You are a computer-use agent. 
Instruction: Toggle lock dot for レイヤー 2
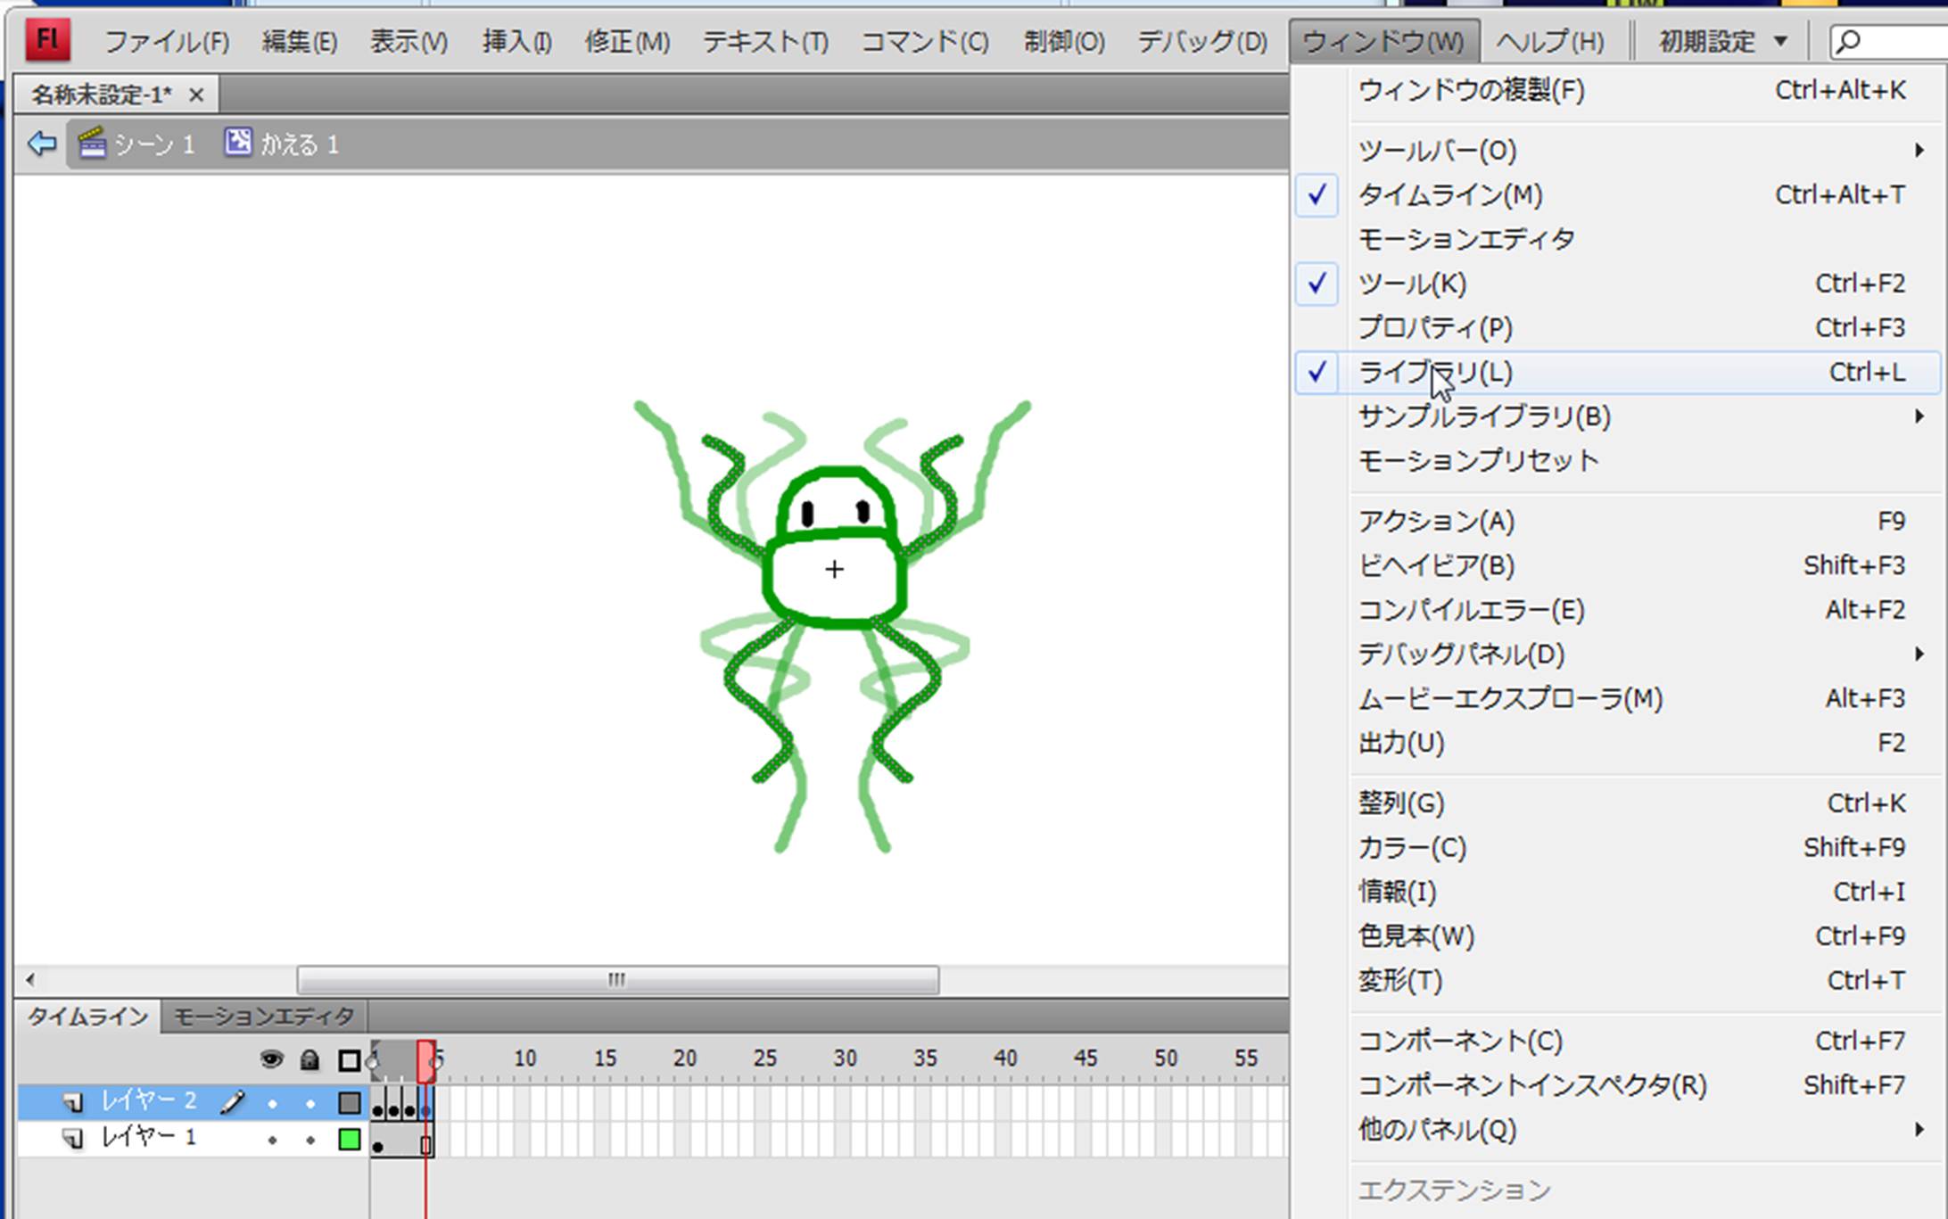point(310,1104)
